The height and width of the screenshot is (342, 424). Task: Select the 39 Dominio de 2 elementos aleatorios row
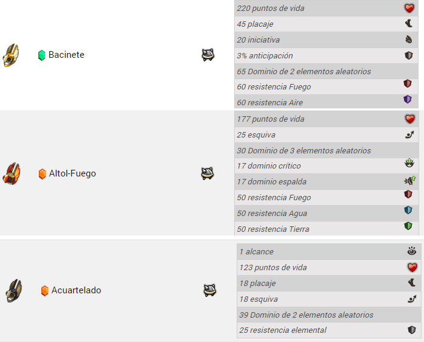[x=329, y=315]
